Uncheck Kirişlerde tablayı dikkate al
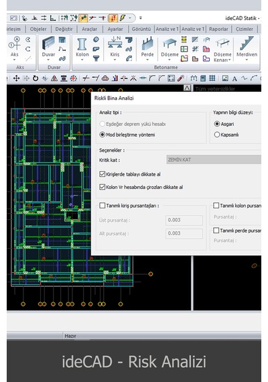Screen dimensions: 268x382 103,174
